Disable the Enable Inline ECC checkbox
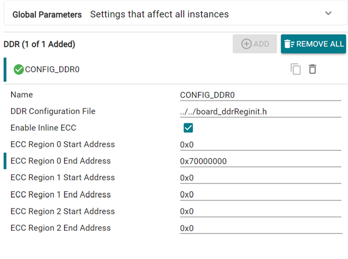Viewport: 348px width, 259px height. point(188,128)
